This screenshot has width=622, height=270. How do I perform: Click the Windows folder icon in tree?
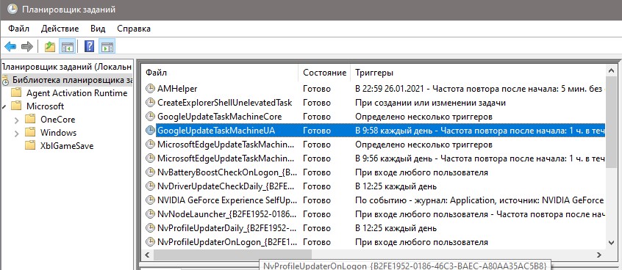(30, 133)
